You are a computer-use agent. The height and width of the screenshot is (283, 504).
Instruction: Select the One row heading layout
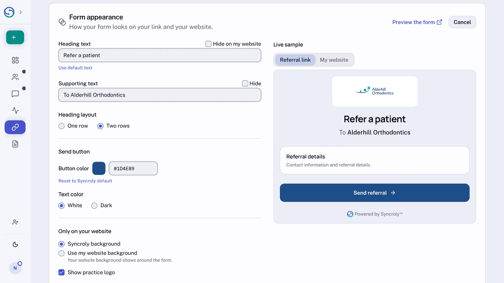click(62, 126)
